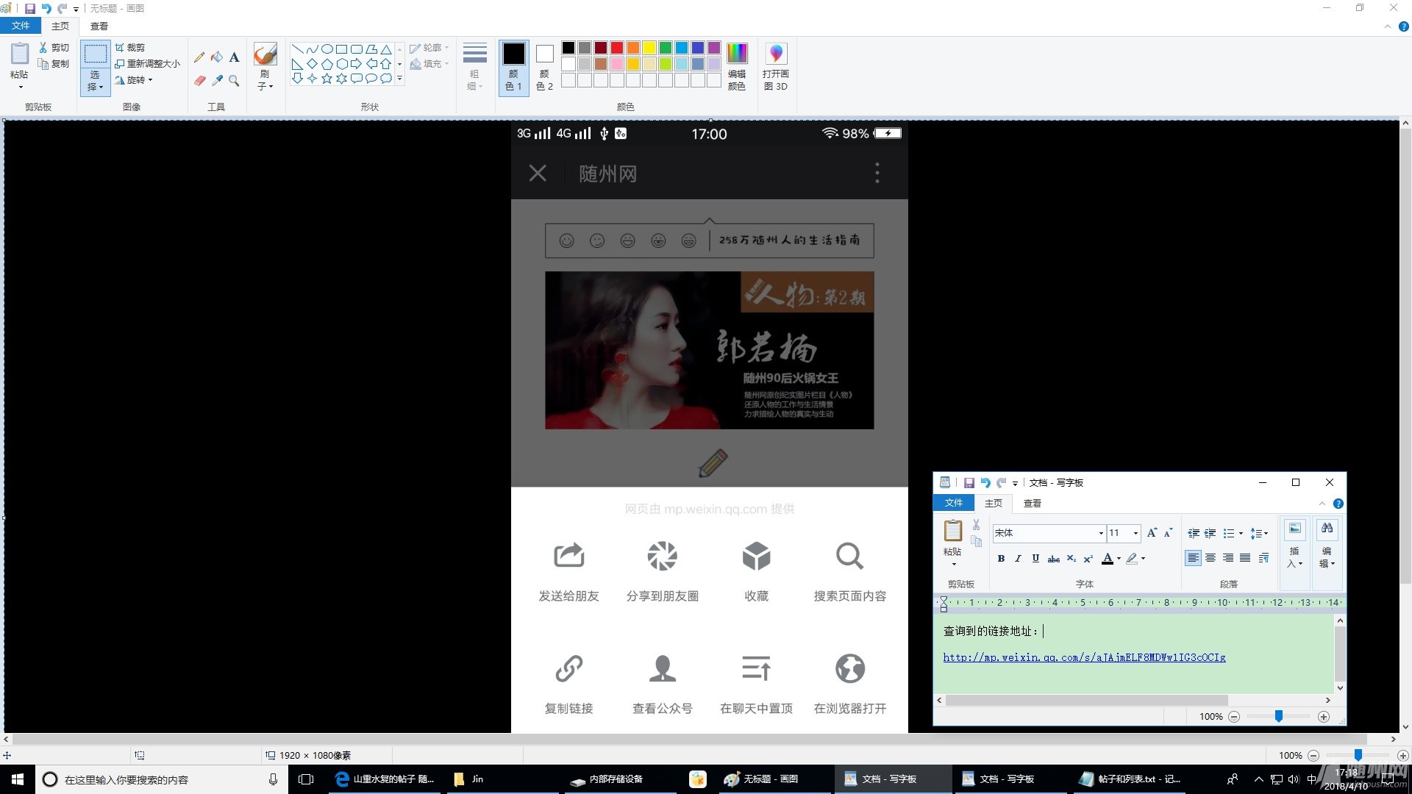Choose the right arrow shape
Screen dimensions: 1412x794
pos(357,64)
